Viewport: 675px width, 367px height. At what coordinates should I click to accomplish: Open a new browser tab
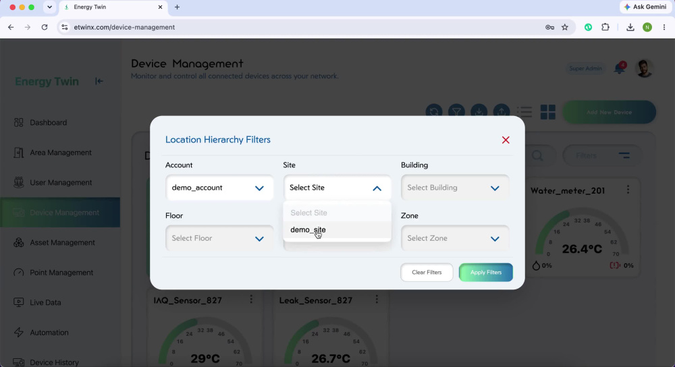[177, 7]
